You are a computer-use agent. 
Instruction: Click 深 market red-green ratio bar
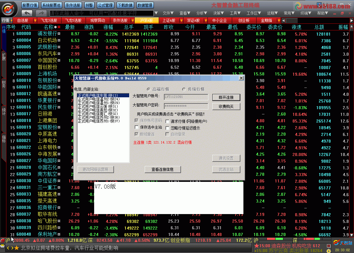(312, 239)
